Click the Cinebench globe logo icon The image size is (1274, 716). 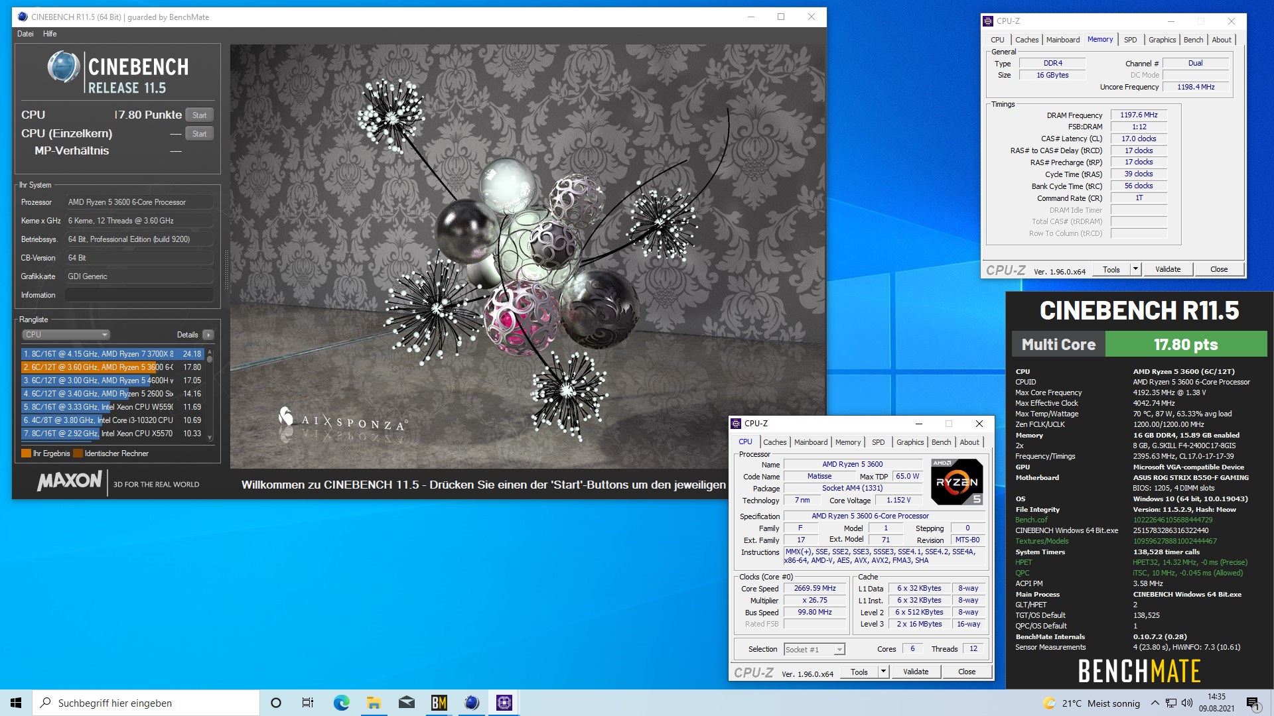pyautogui.click(x=64, y=67)
